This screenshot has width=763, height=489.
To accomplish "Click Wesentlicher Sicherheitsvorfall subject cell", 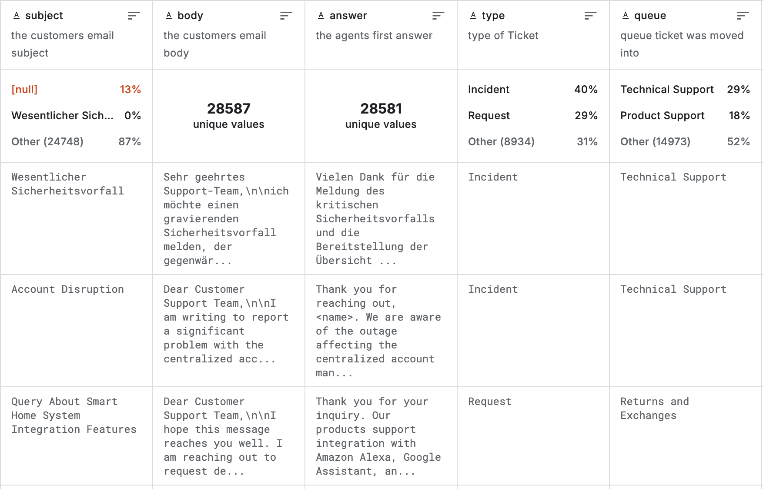I will point(68,184).
